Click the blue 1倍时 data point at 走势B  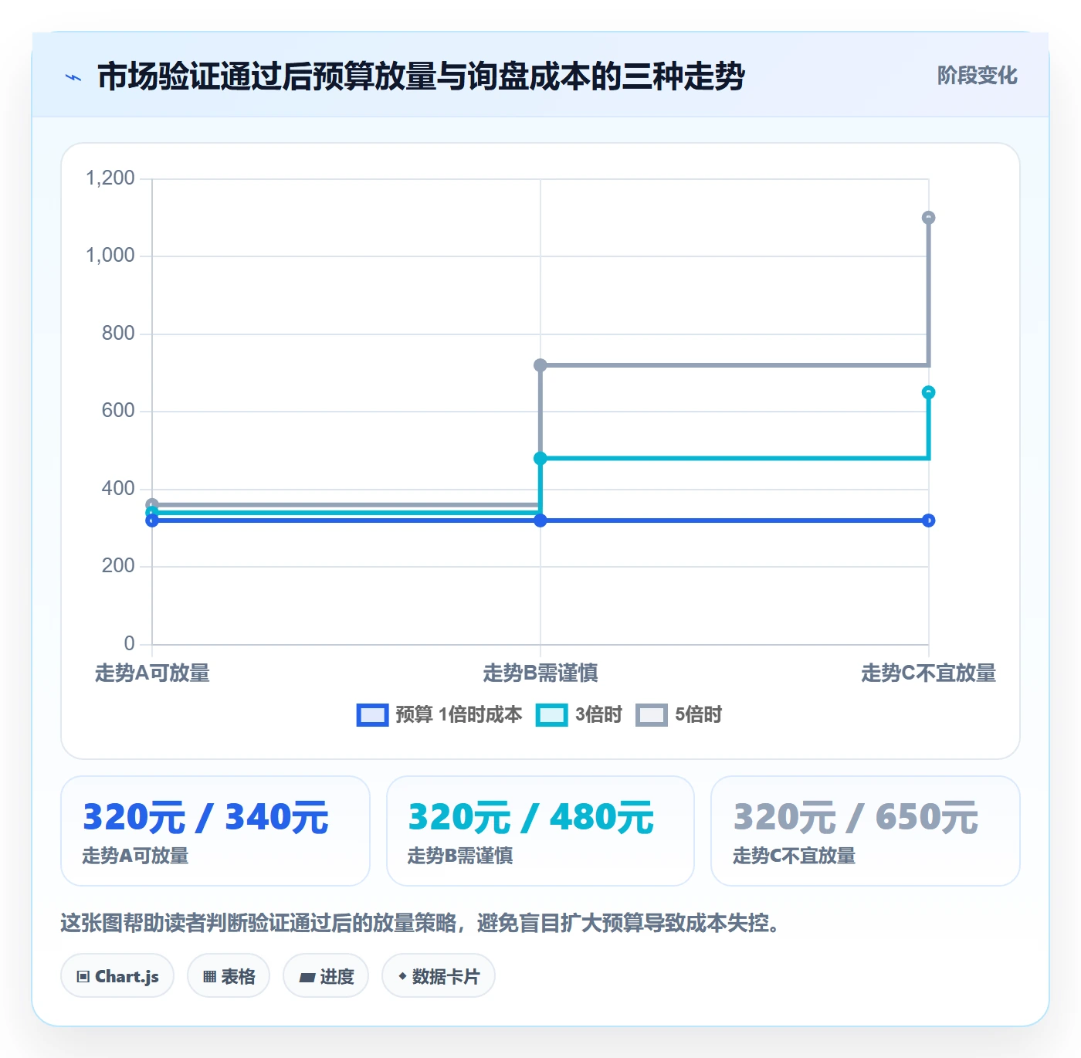pos(540,521)
